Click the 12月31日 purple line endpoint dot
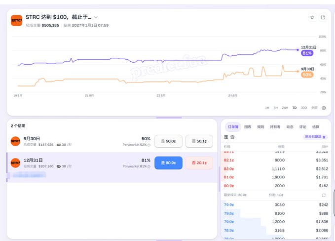Viewport: 335px width, 241px height. click(x=298, y=50)
